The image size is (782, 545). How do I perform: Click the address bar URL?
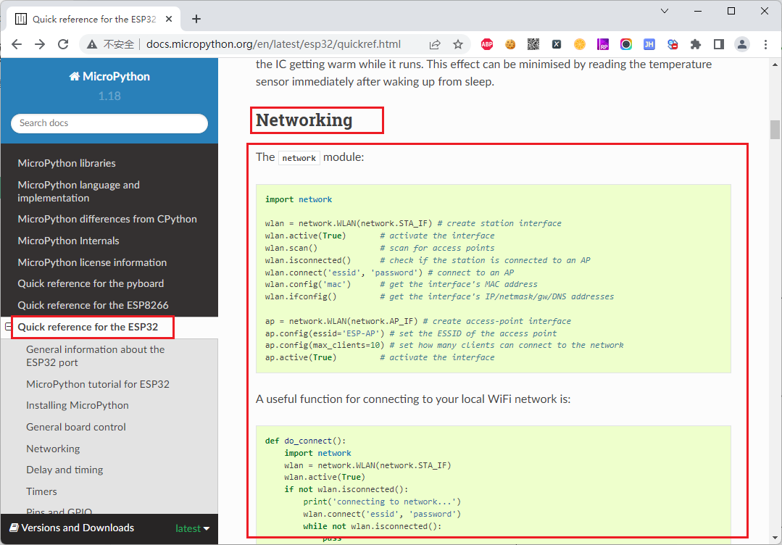[273, 44]
